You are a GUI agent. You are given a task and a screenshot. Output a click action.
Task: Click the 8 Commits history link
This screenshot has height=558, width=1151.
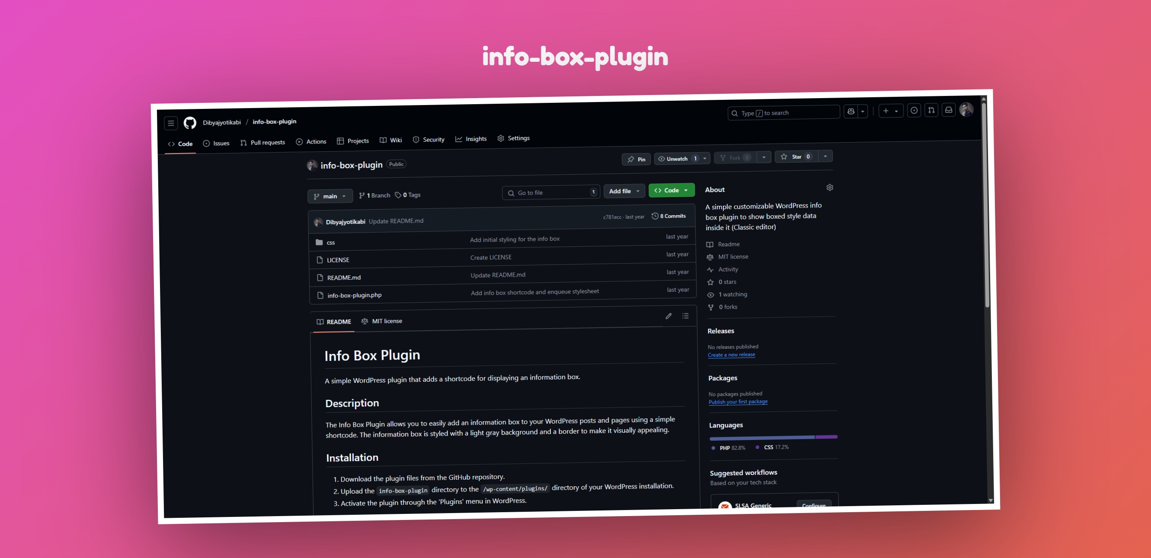click(668, 216)
